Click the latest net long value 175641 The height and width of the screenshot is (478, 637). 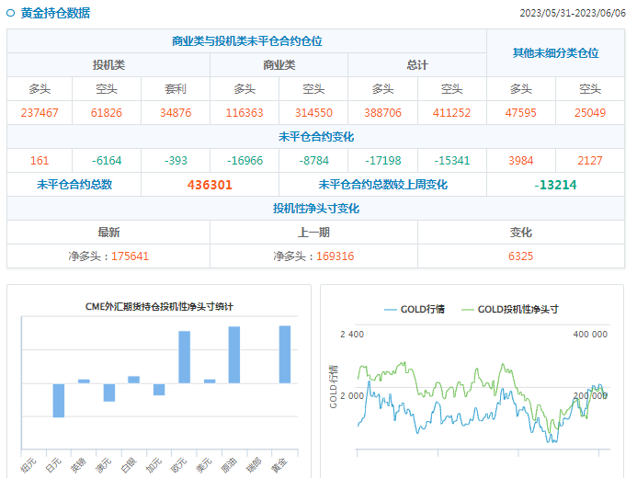tap(130, 256)
